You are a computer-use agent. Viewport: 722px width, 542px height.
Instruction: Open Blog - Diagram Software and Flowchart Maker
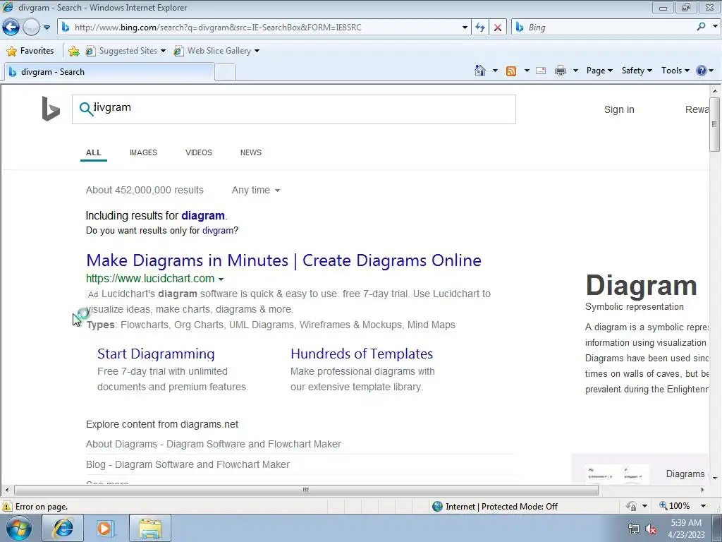(188, 464)
